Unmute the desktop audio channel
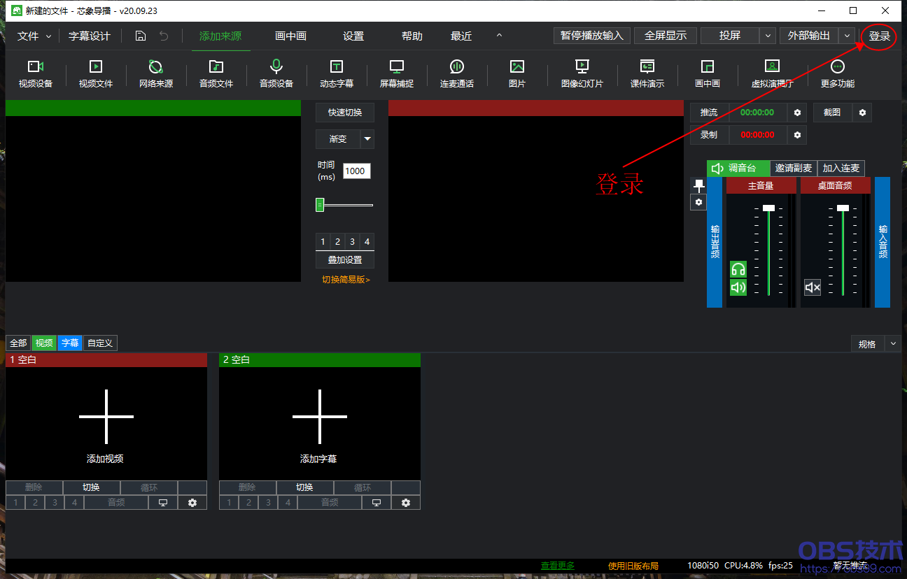Viewport: 907px width, 579px height. pyautogui.click(x=813, y=287)
